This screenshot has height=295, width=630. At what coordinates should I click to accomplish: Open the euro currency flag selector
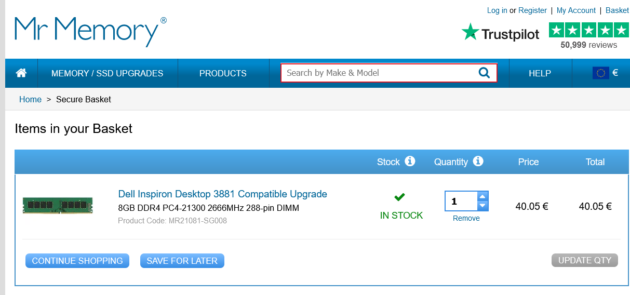[605, 73]
